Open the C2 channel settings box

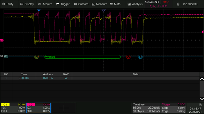click(x=38, y=108)
